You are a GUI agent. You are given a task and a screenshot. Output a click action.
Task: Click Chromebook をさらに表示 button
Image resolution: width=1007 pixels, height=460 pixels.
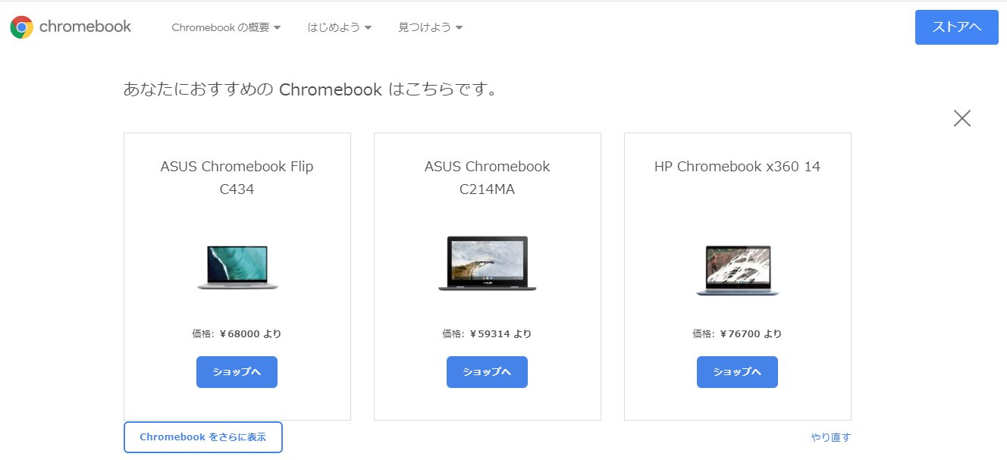[203, 437]
